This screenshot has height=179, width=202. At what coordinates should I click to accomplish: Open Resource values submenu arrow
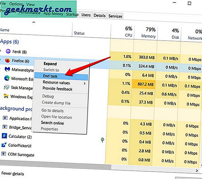(x=84, y=84)
